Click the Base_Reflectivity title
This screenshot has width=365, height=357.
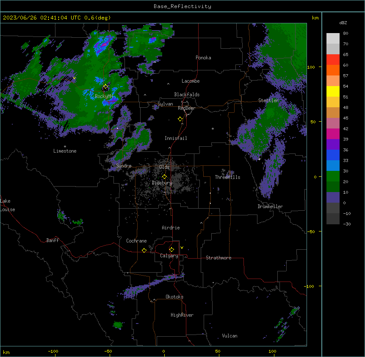click(x=182, y=6)
